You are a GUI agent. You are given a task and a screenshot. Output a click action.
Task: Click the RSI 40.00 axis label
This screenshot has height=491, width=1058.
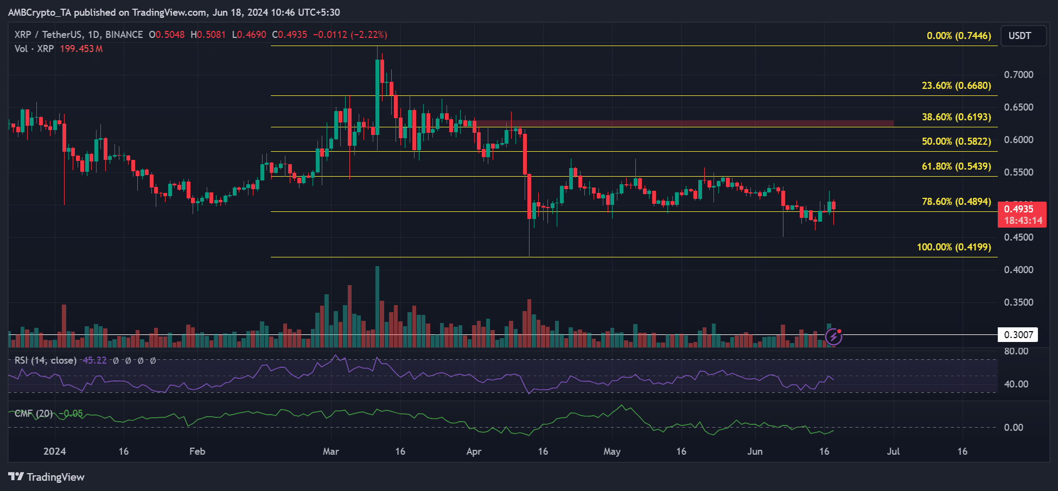point(1016,384)
